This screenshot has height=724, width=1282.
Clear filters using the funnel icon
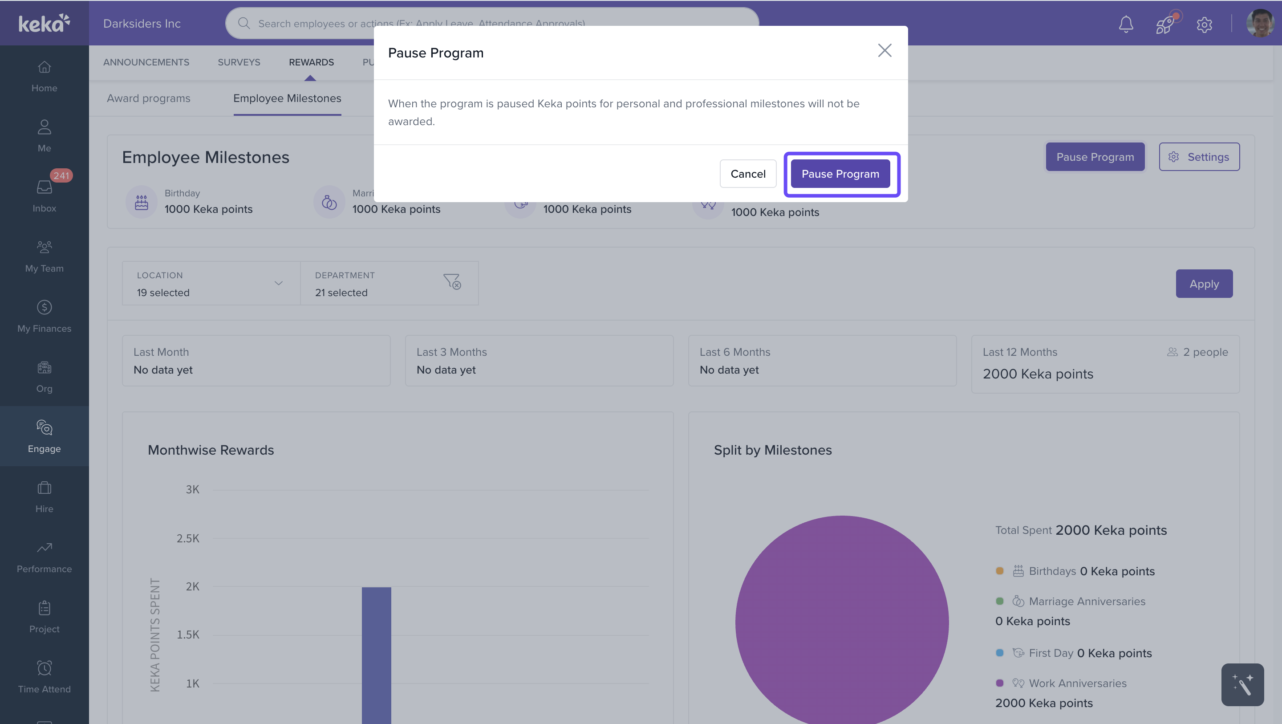coord(452,282)
